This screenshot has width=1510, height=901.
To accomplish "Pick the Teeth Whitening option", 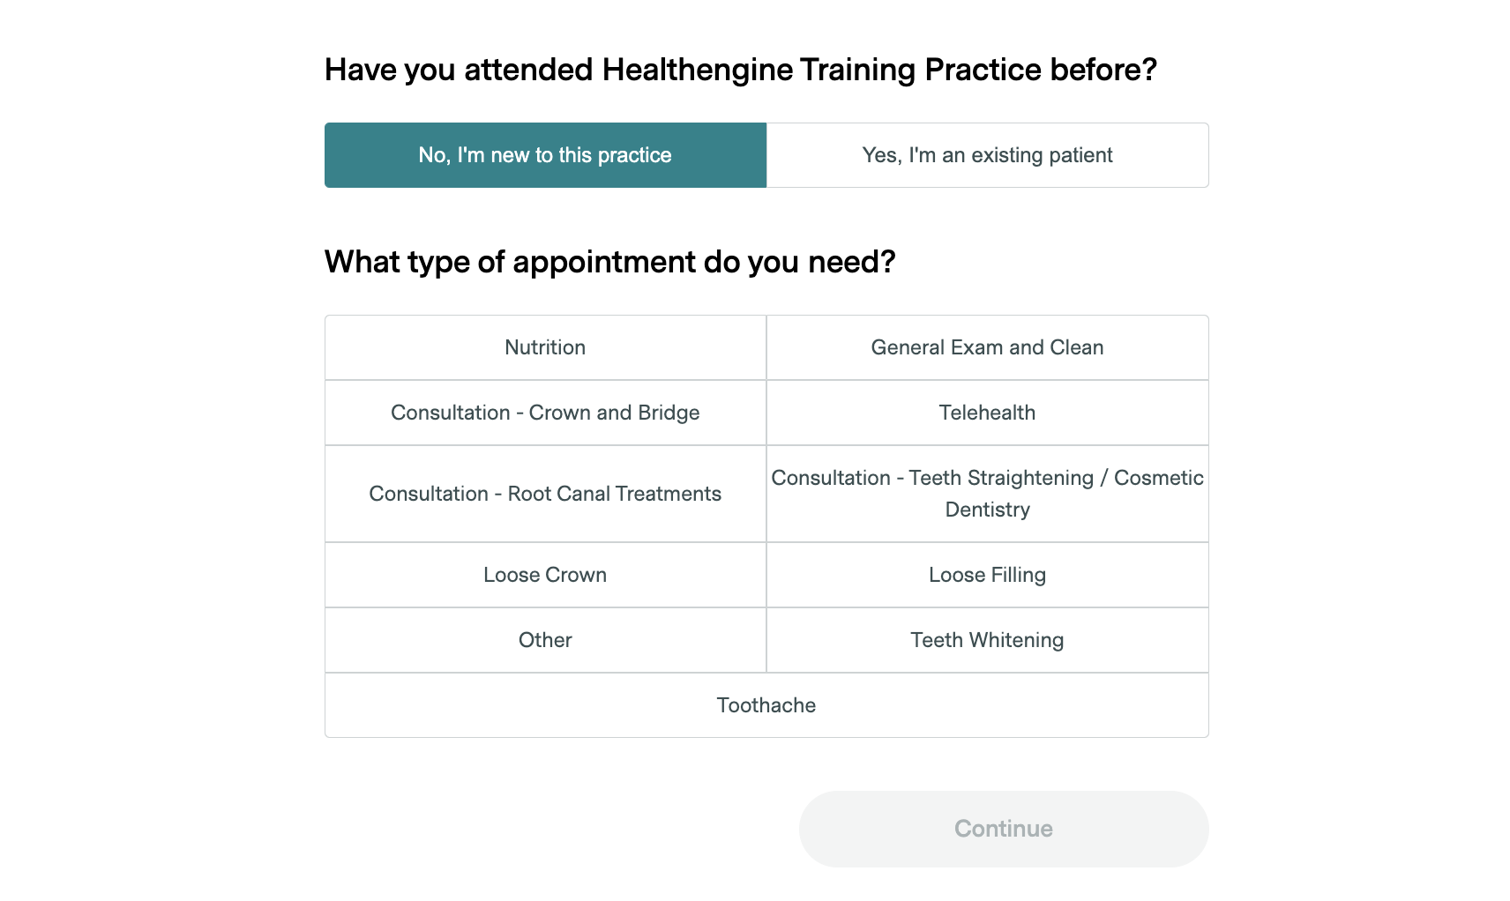I will coord(987,640).
